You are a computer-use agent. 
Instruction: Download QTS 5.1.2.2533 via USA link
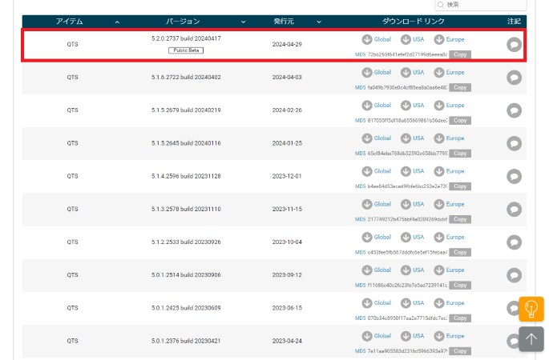[x=413, y=237]
